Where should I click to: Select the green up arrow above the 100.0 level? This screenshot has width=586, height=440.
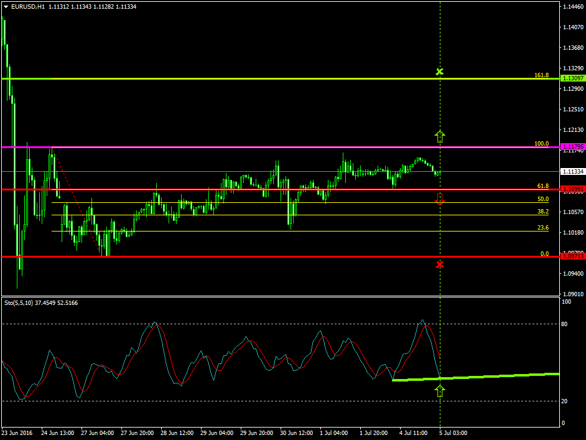click(440, 136)
